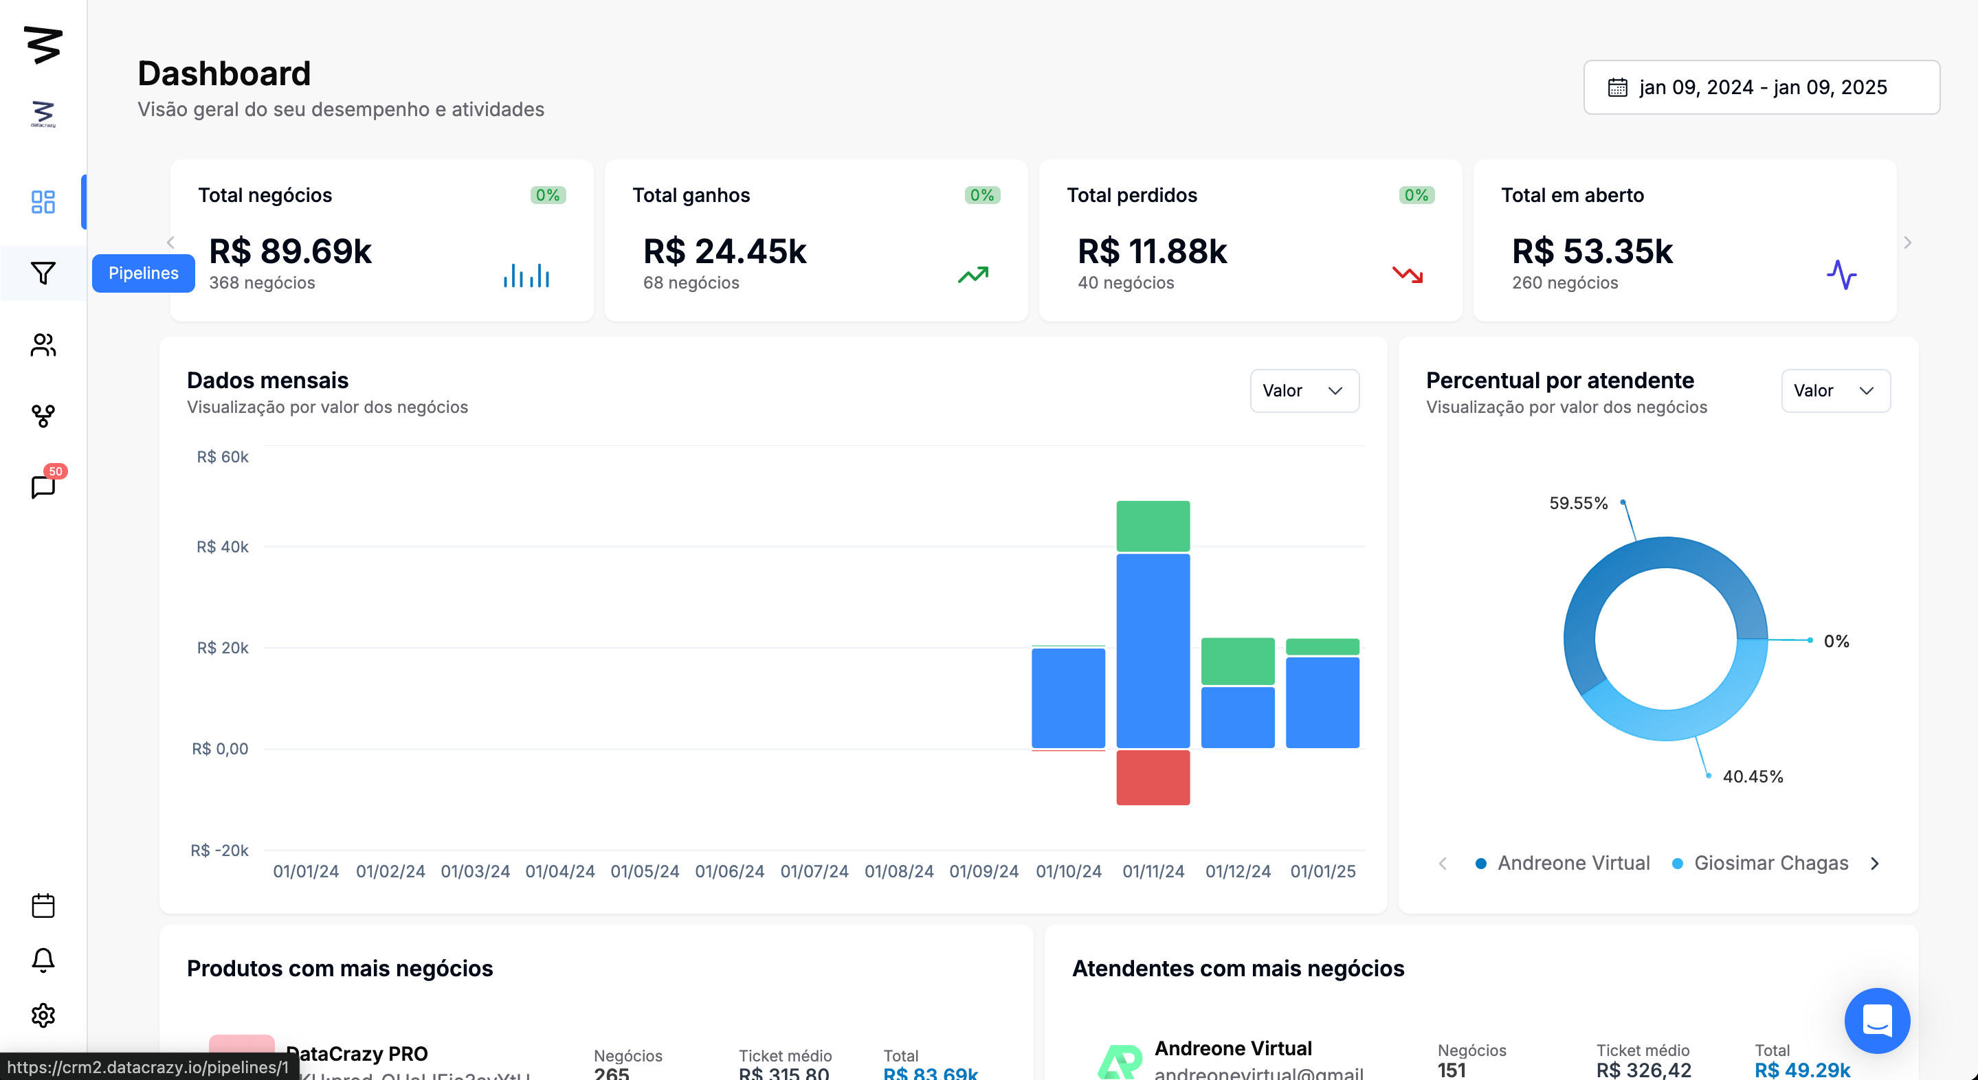Screen dimensions: 1978x1080
Task: Expand Valor dropdown in Percentual por atendente
Action: [1834, 391]
